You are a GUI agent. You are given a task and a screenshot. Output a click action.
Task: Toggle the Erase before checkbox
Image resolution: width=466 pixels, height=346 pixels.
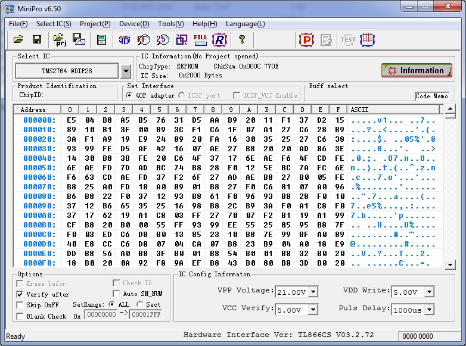click(20, 283)
